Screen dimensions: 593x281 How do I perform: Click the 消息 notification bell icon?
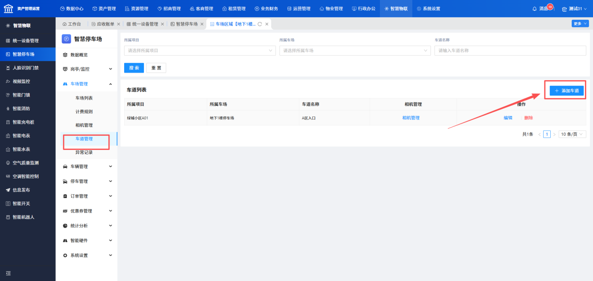click(535, 9)
